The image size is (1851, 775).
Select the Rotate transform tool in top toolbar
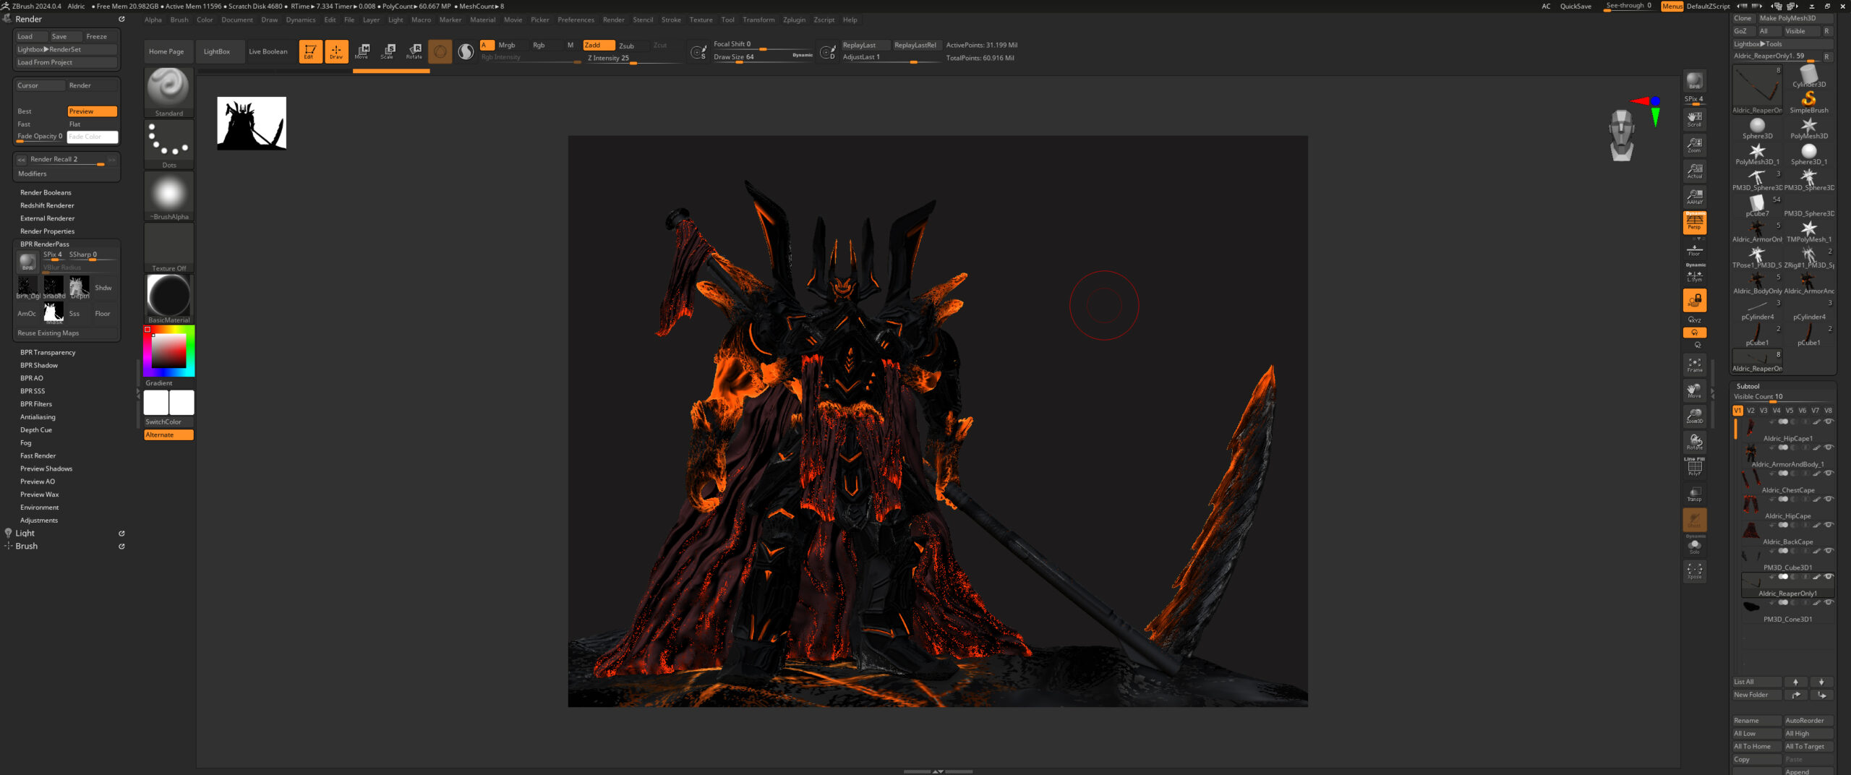[414, 51]
